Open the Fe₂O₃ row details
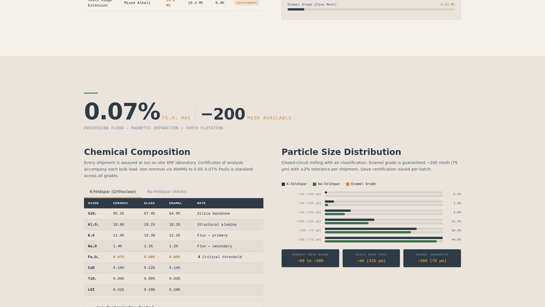 point(173,257)
